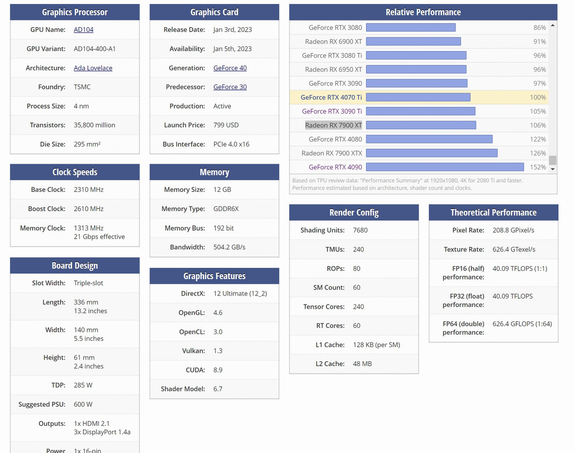Click the GeForce RTX 3080 performance bar

click(x=411, y=28)
